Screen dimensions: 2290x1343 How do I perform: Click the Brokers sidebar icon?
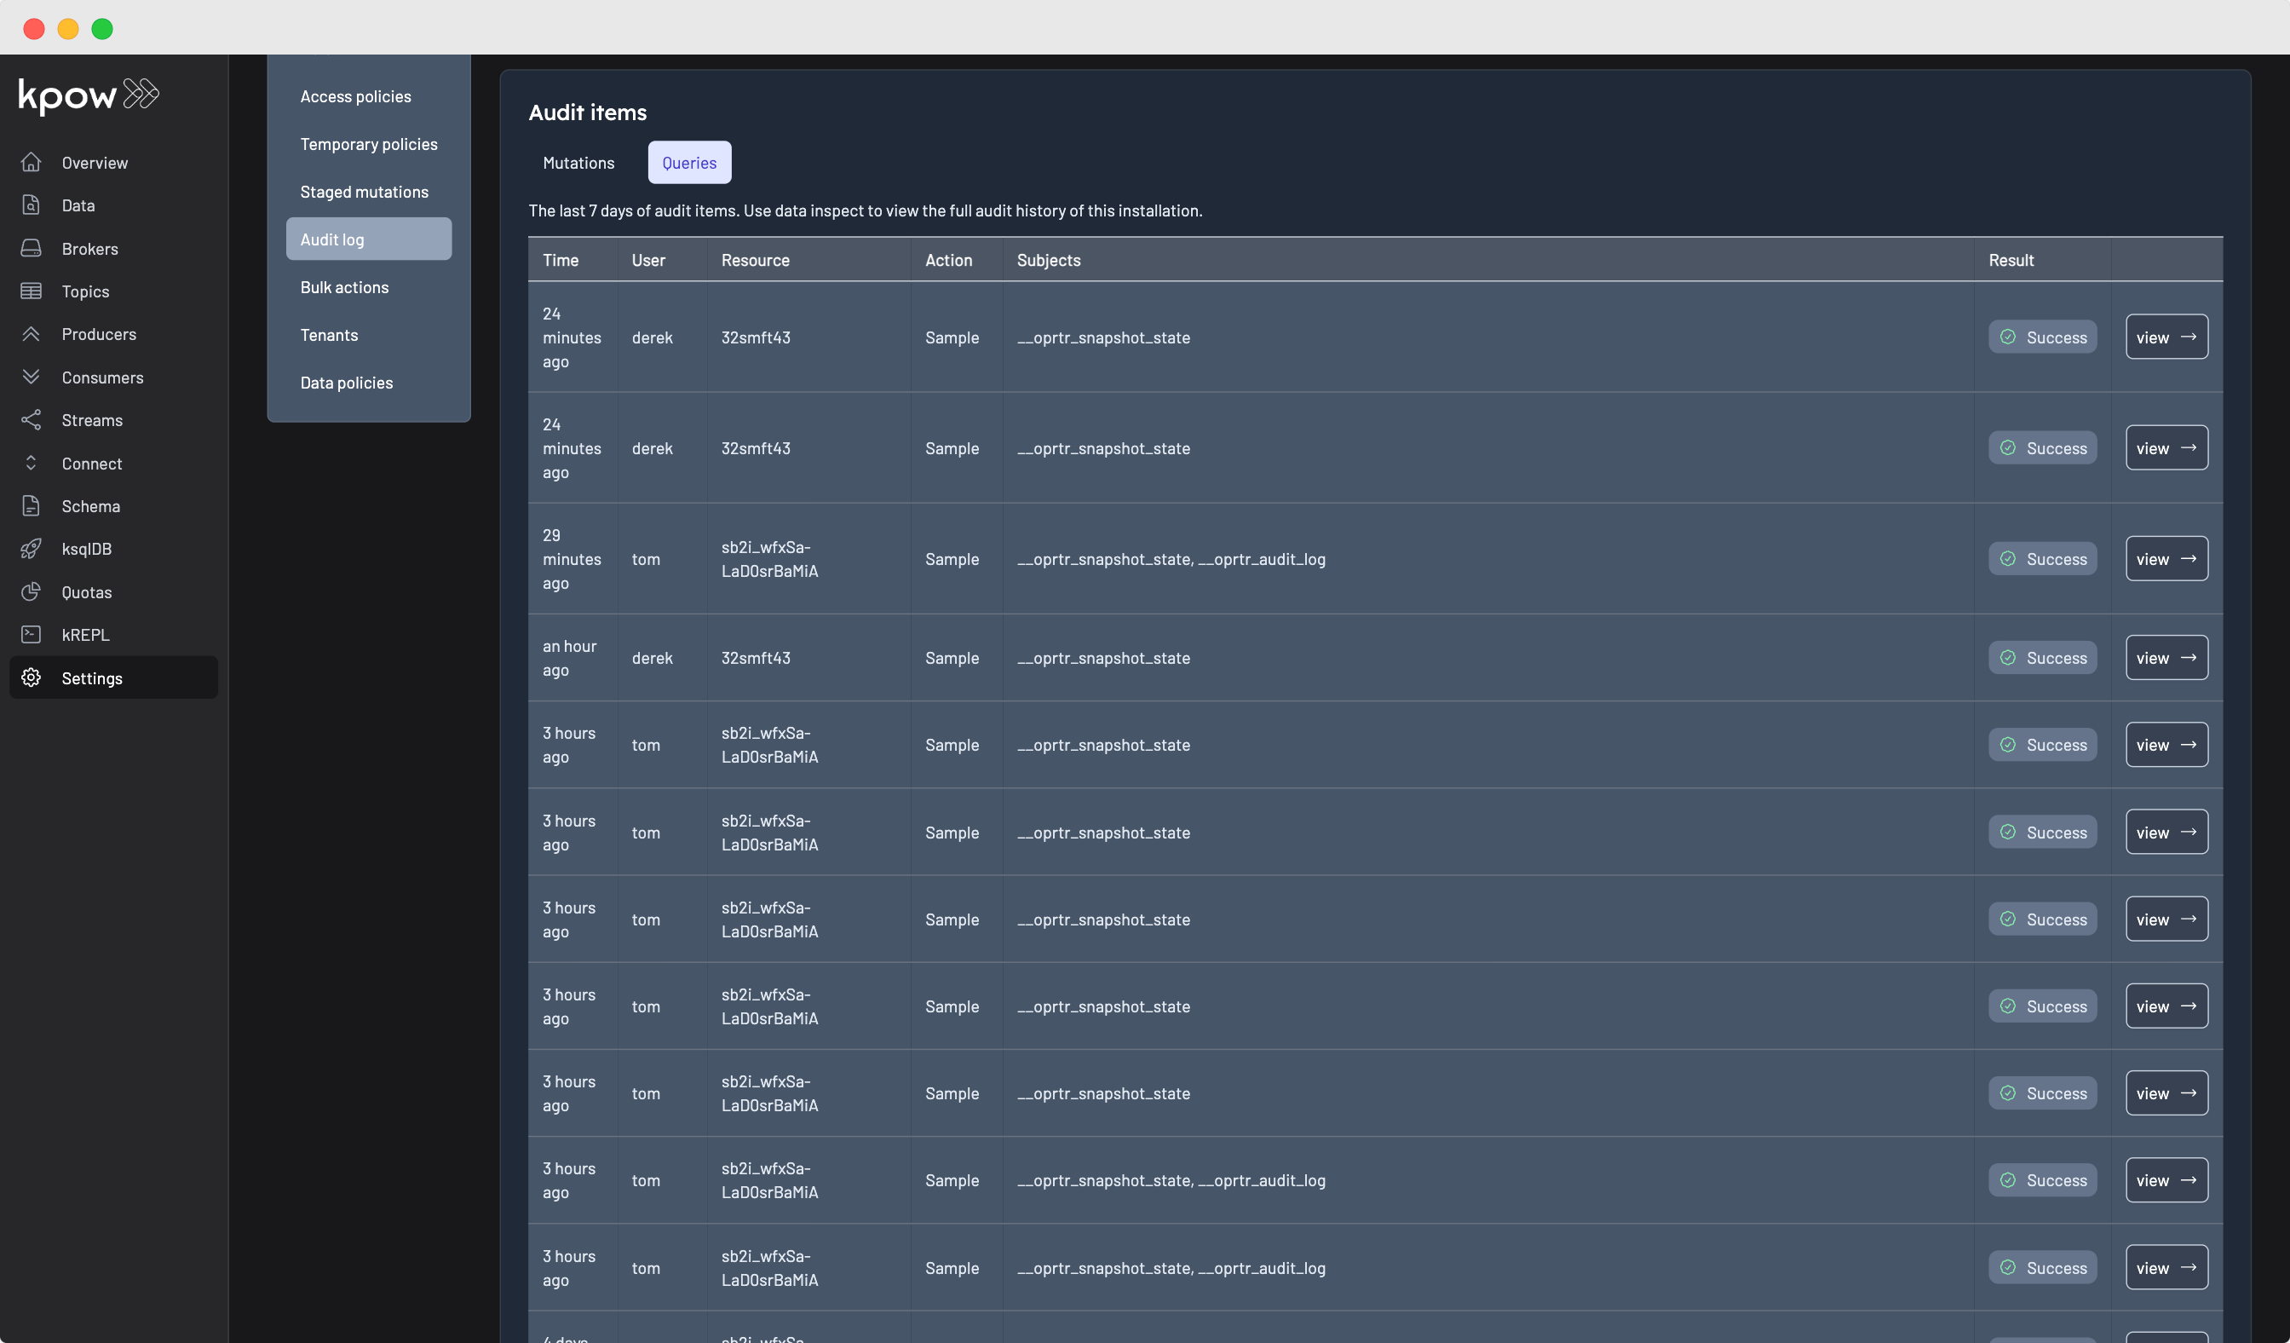[x=29, y=250]
